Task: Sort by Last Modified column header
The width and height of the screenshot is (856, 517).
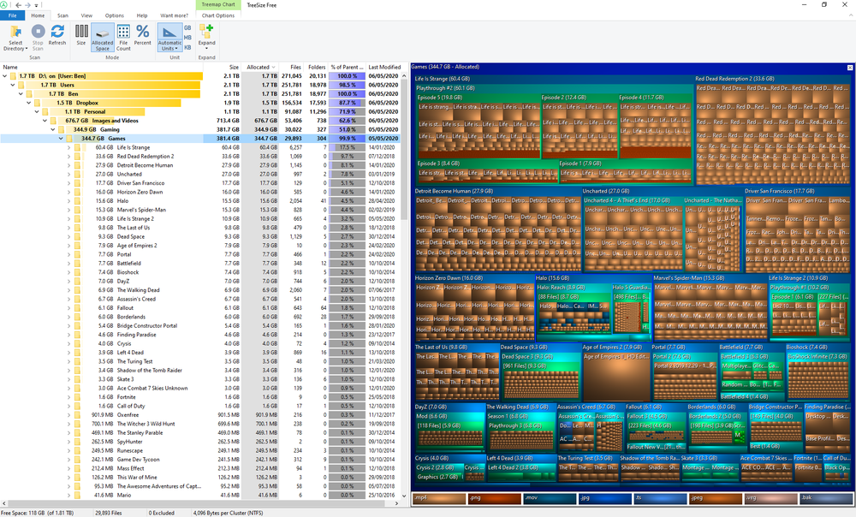Action: [x=384, y=67]
